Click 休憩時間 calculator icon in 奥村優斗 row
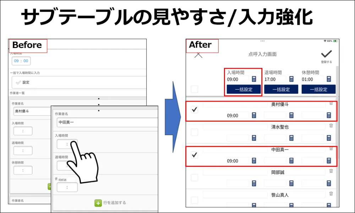 (x=329, y=115)
